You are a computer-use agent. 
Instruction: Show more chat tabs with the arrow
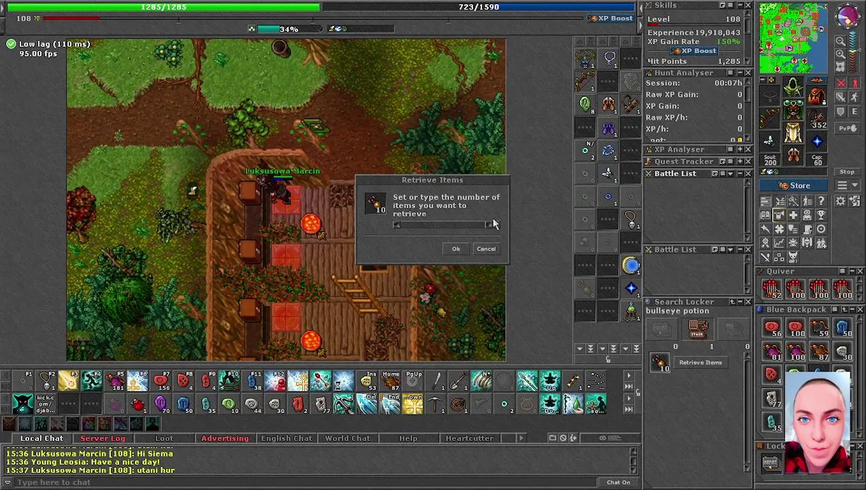point(521,438)
